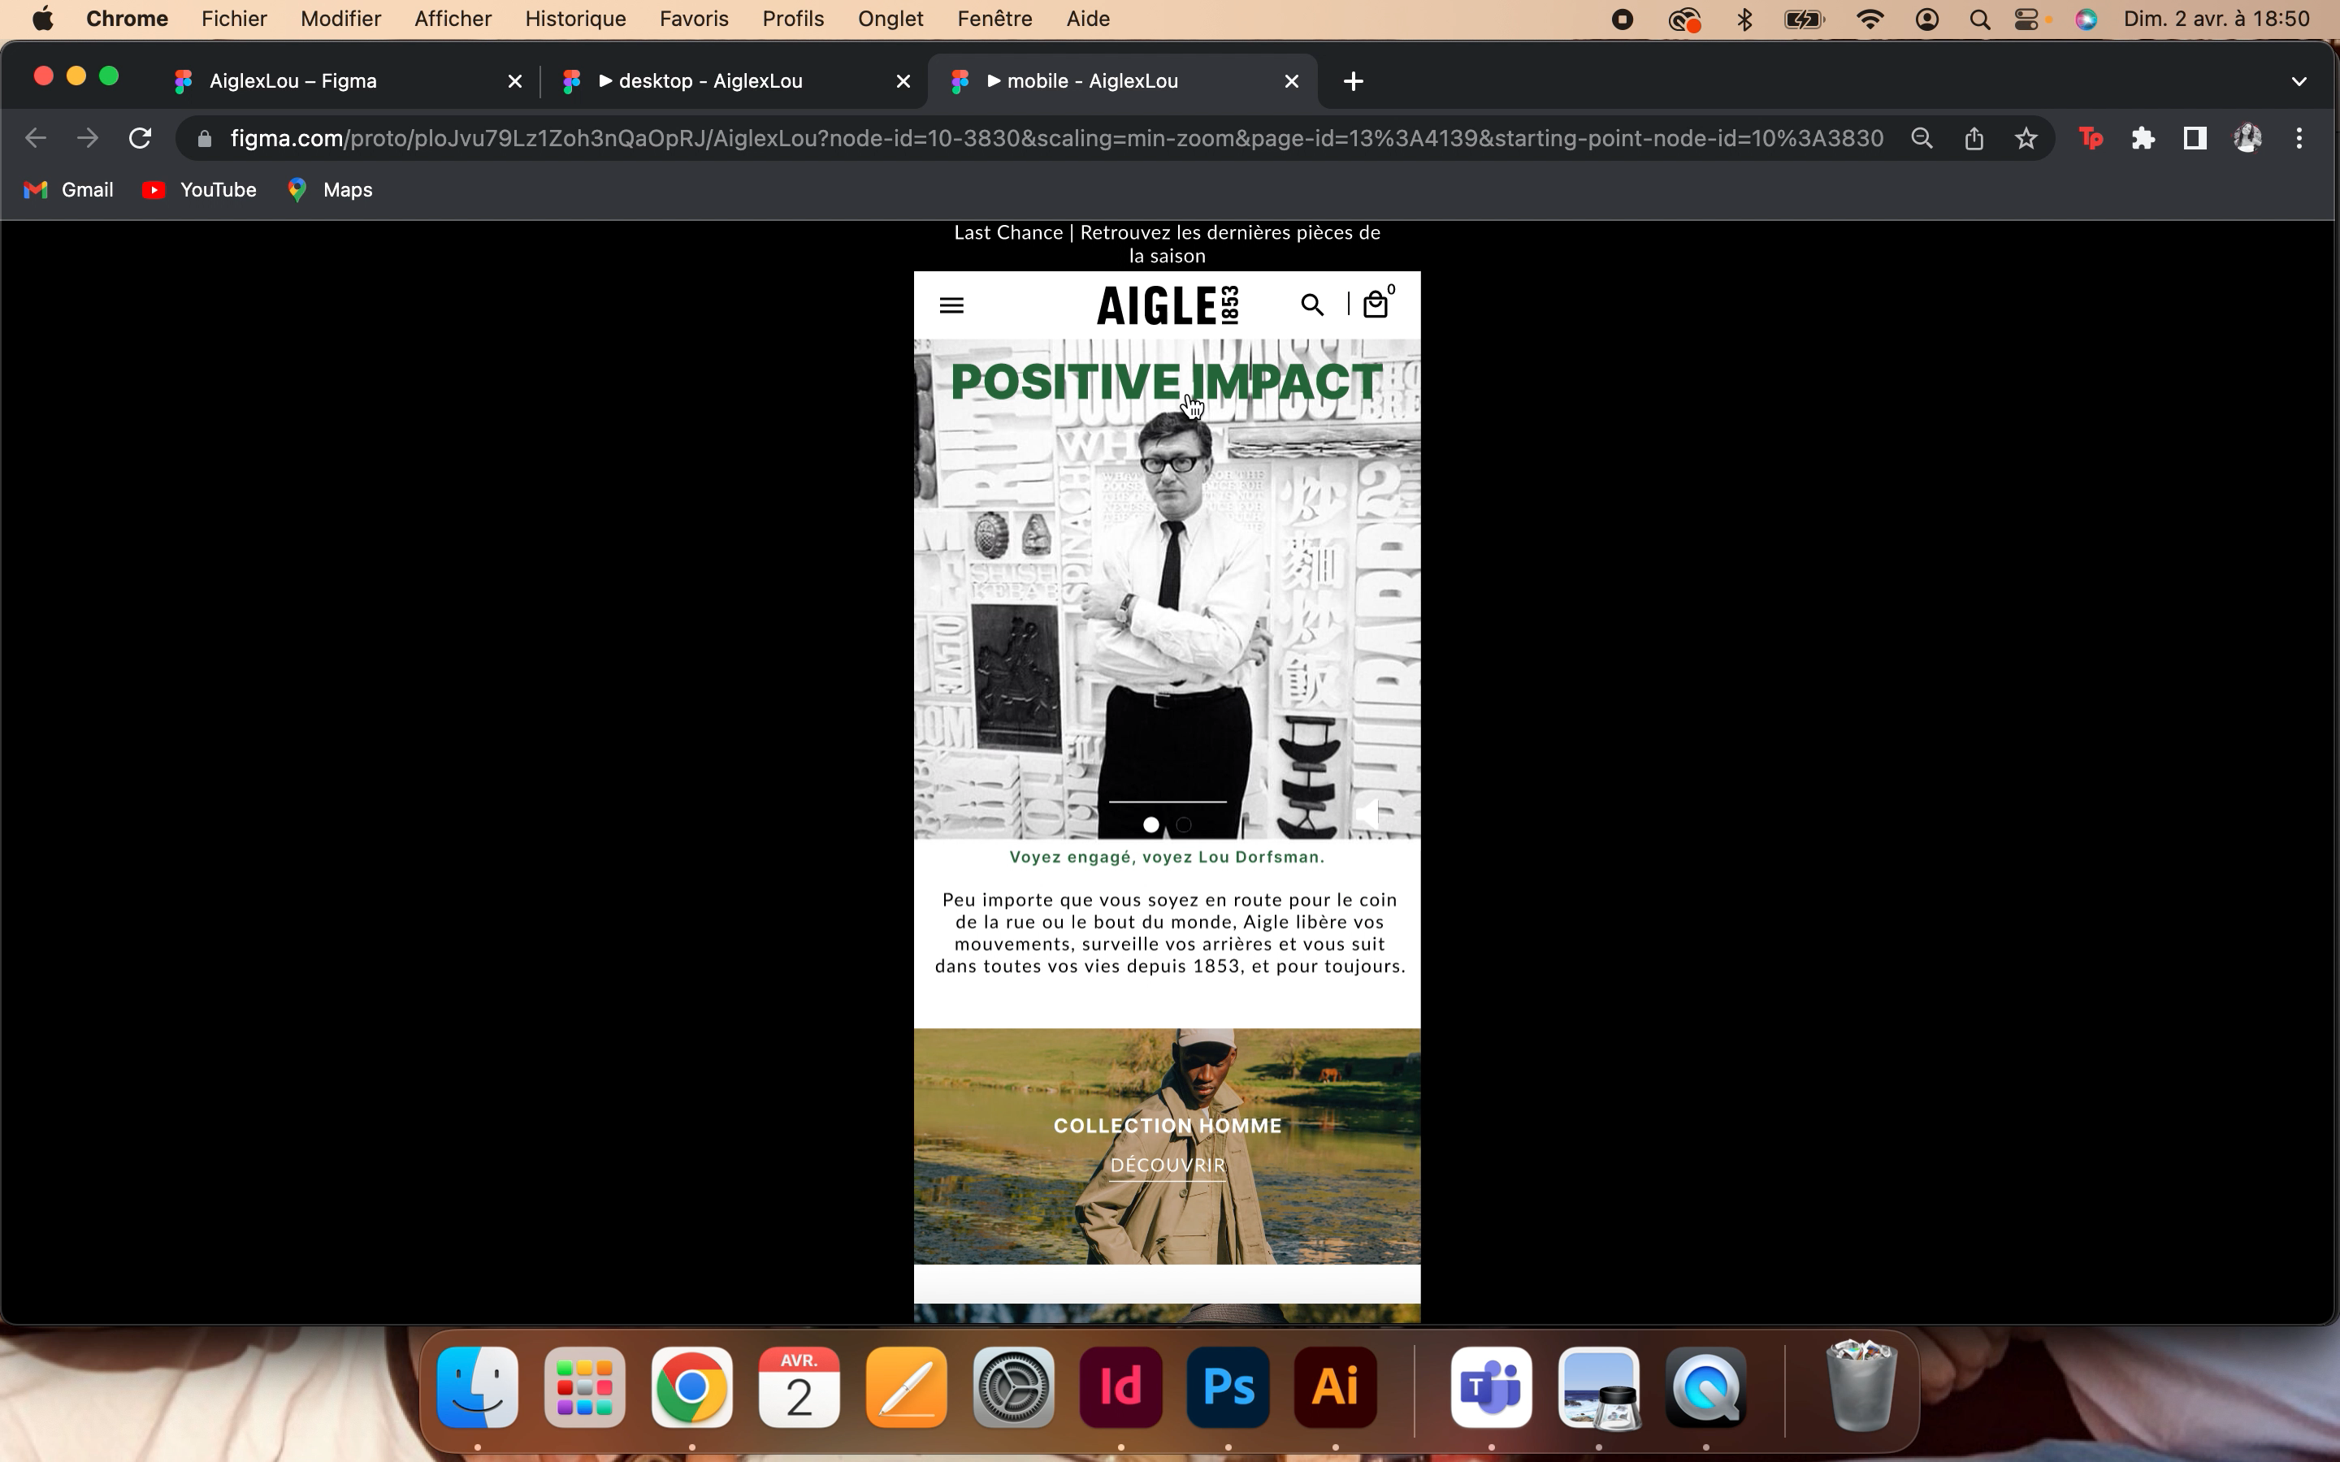Select the second carousel dot indicator

1184,824
